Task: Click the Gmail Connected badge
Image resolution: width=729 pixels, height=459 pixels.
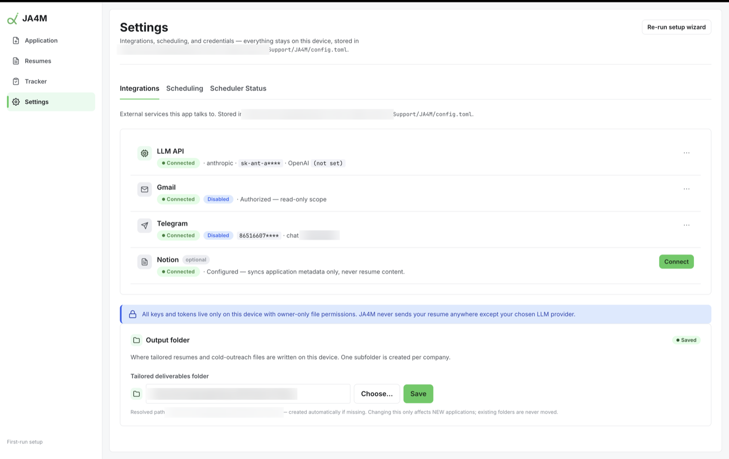Action: coord(178,199)
